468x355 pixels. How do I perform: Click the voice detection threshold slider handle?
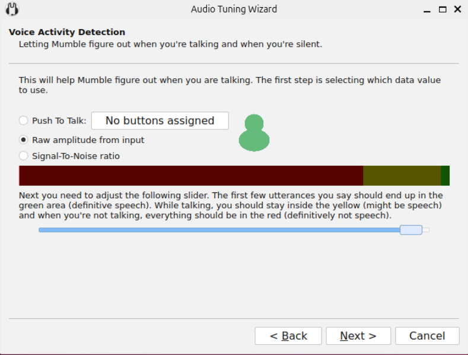(x=411, y=230)
